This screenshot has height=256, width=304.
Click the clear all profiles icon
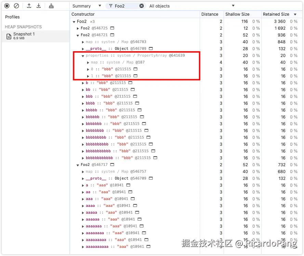16,6
